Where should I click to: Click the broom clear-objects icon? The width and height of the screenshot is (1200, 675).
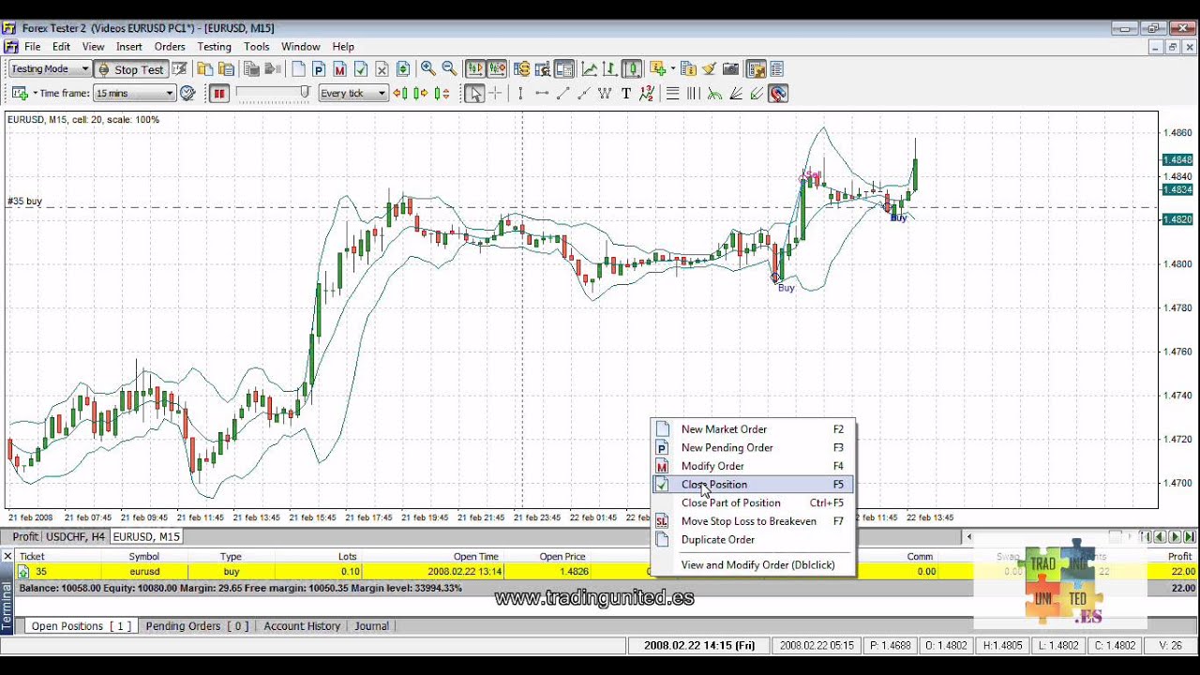tap(709, 68)
